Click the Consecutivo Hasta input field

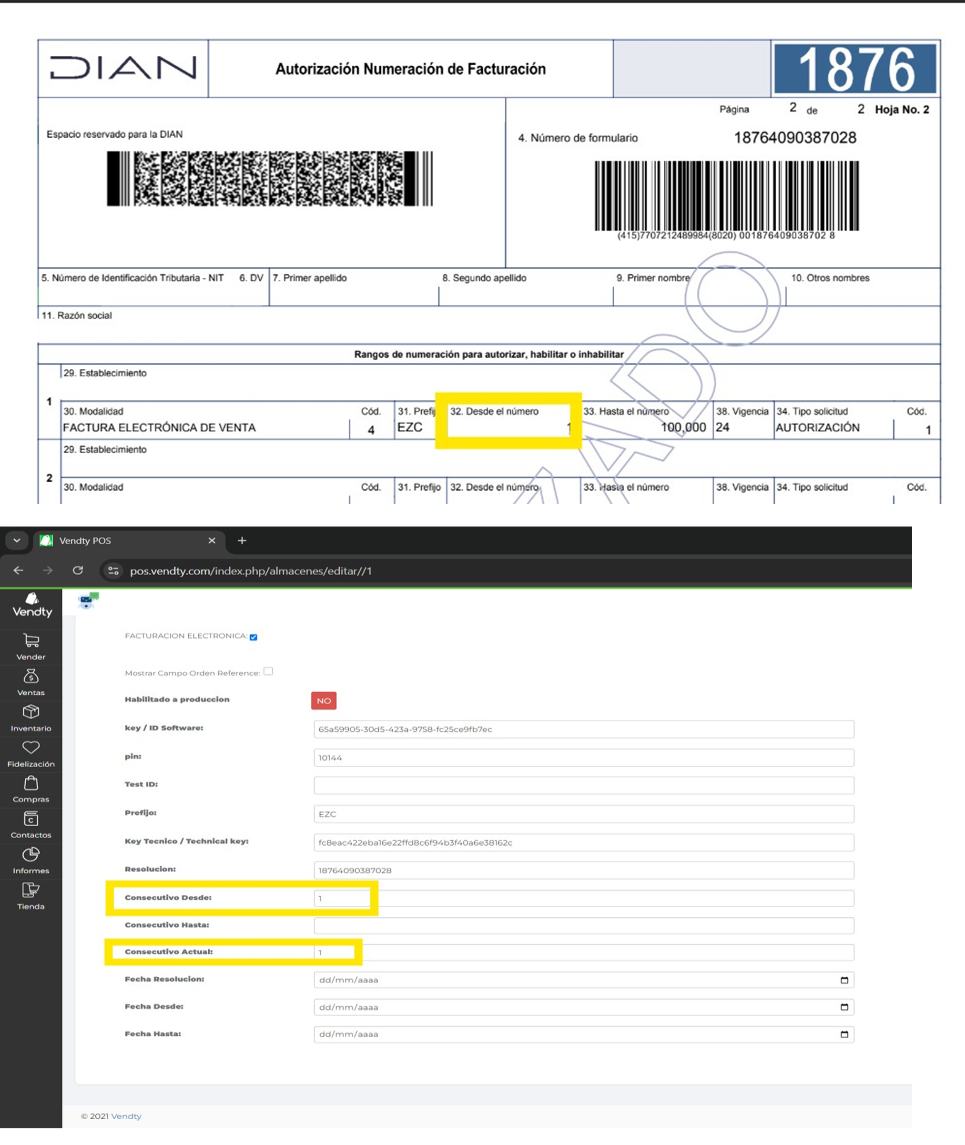tap(583, 926)
